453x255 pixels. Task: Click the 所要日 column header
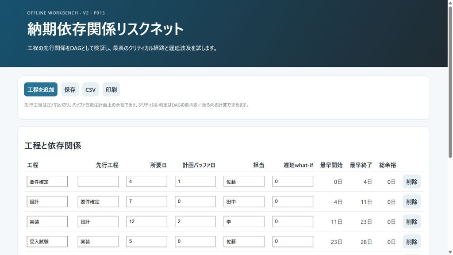(x=158, y=165)
